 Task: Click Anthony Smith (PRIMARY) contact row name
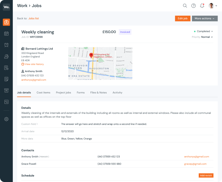point(35,157)
